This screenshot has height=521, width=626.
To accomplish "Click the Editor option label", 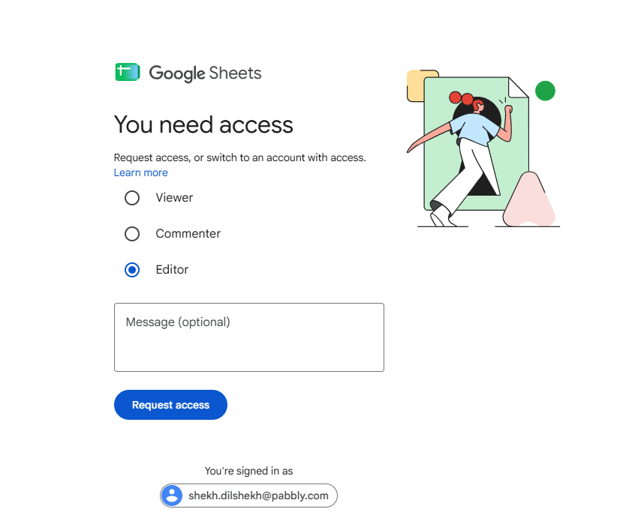I will (x=172, y=270).
